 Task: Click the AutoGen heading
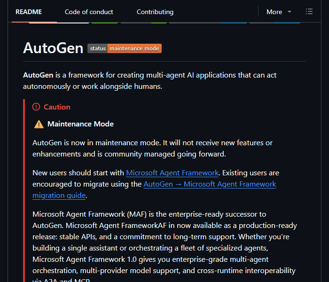coord(53,48)
